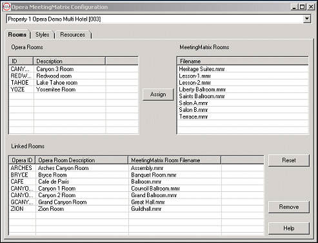Click the MeetingMatrix Room Filename column header
This screenshot has height=243, width=318.
point(175,160)
